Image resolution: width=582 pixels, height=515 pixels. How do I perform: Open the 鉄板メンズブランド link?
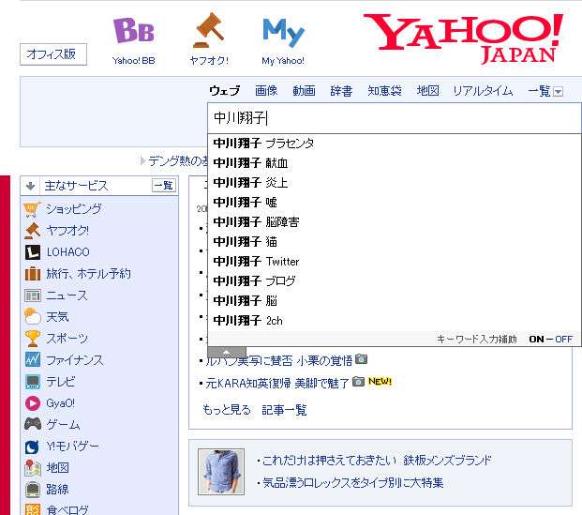377,461
